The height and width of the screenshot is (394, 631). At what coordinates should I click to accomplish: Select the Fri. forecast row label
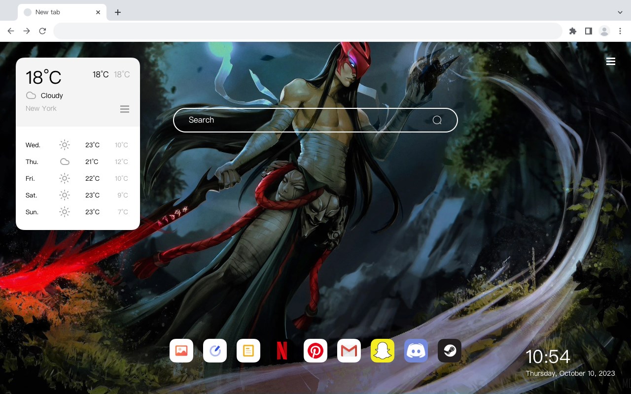(x=30, y=179)
